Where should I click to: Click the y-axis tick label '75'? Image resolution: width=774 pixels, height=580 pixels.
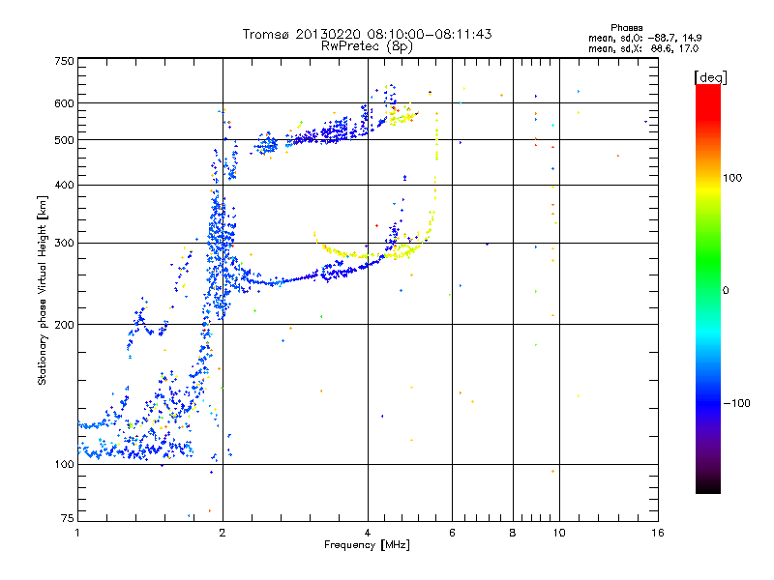(x=68, y=518)
